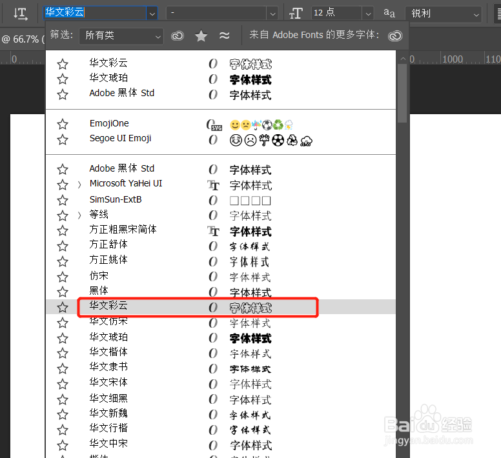
Task: Select the 方正姚体 font
Action: tap(108, 260)
